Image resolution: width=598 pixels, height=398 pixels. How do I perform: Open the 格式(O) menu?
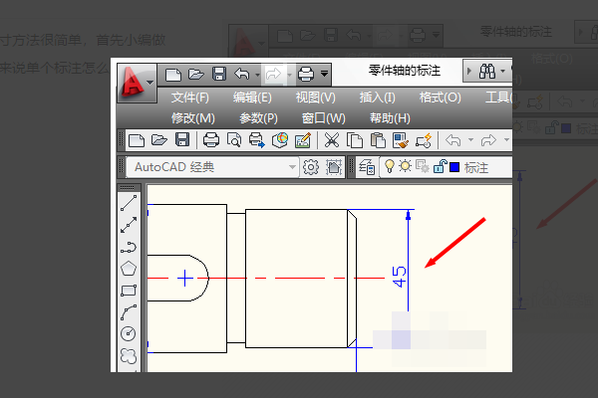point(440,98)
